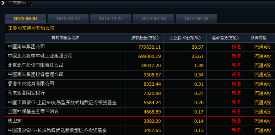275x135 pixels.
Task: Click the 0.14 percentage cell
Action: (x=199, y=121)
